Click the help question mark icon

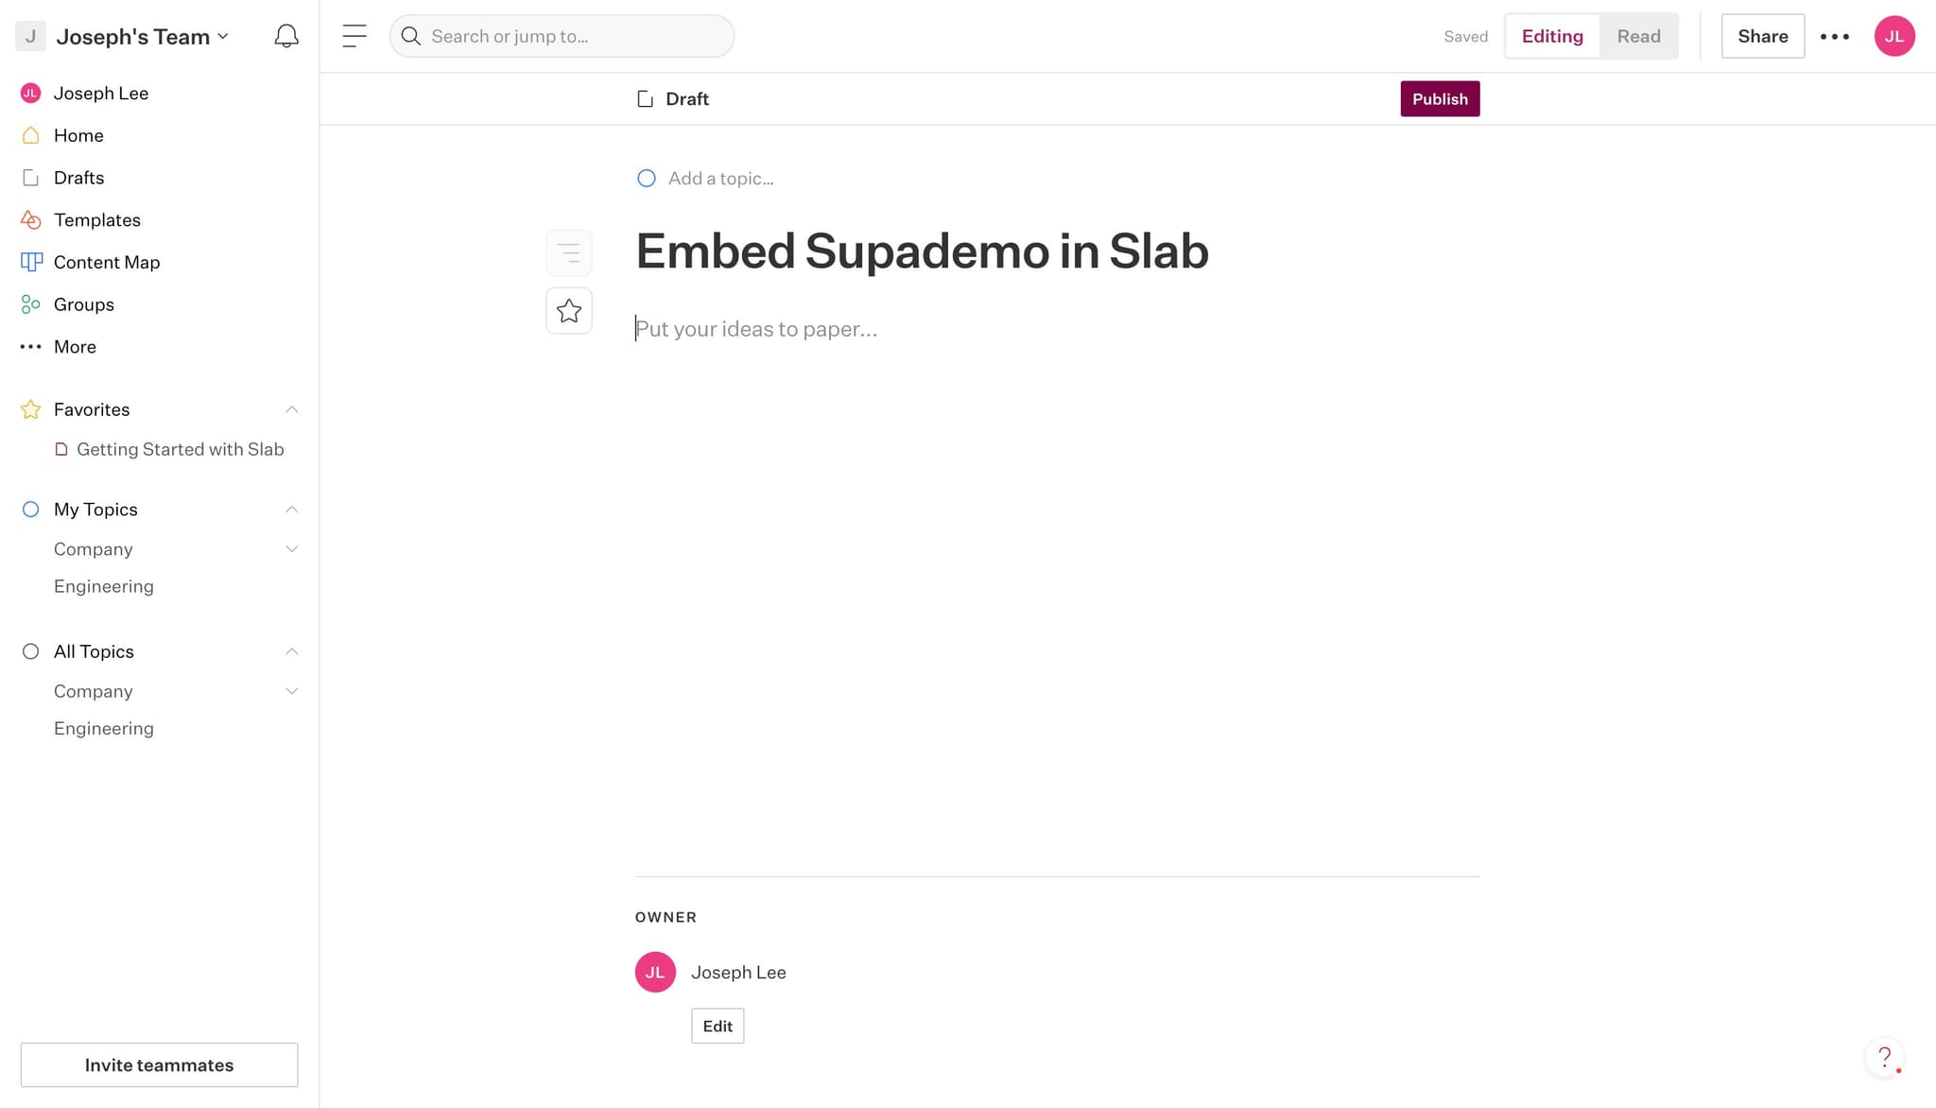tap(1884, 1057)
